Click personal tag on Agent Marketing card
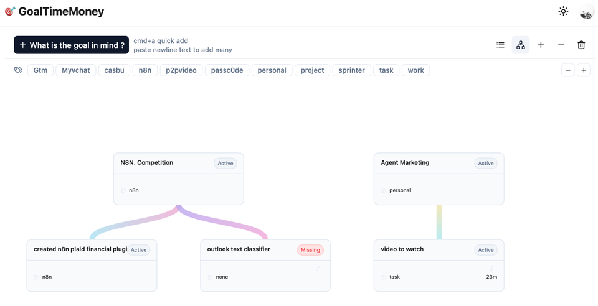Viewport: 598px width, 306px height. click(x=400, y=190)
